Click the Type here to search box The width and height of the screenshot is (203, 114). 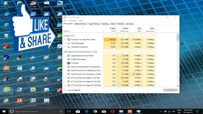tap(36, 111)
